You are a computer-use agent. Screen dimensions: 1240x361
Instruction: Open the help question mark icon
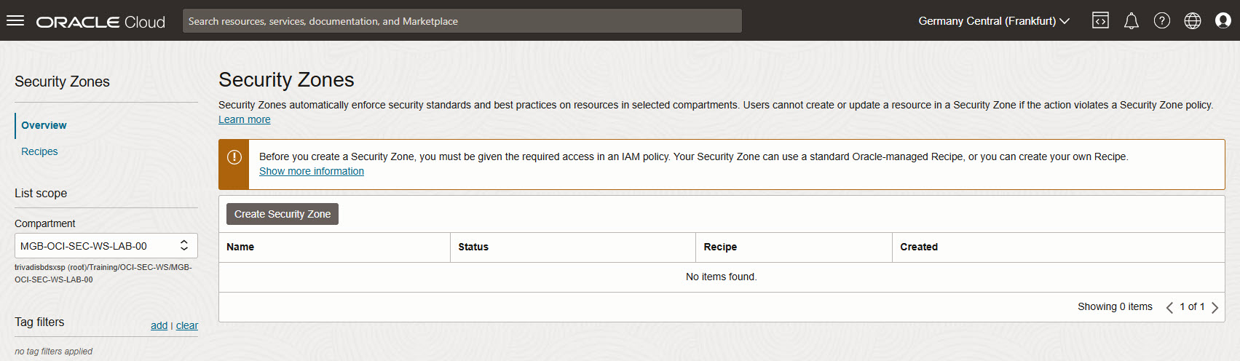[x=1162, y=20]
